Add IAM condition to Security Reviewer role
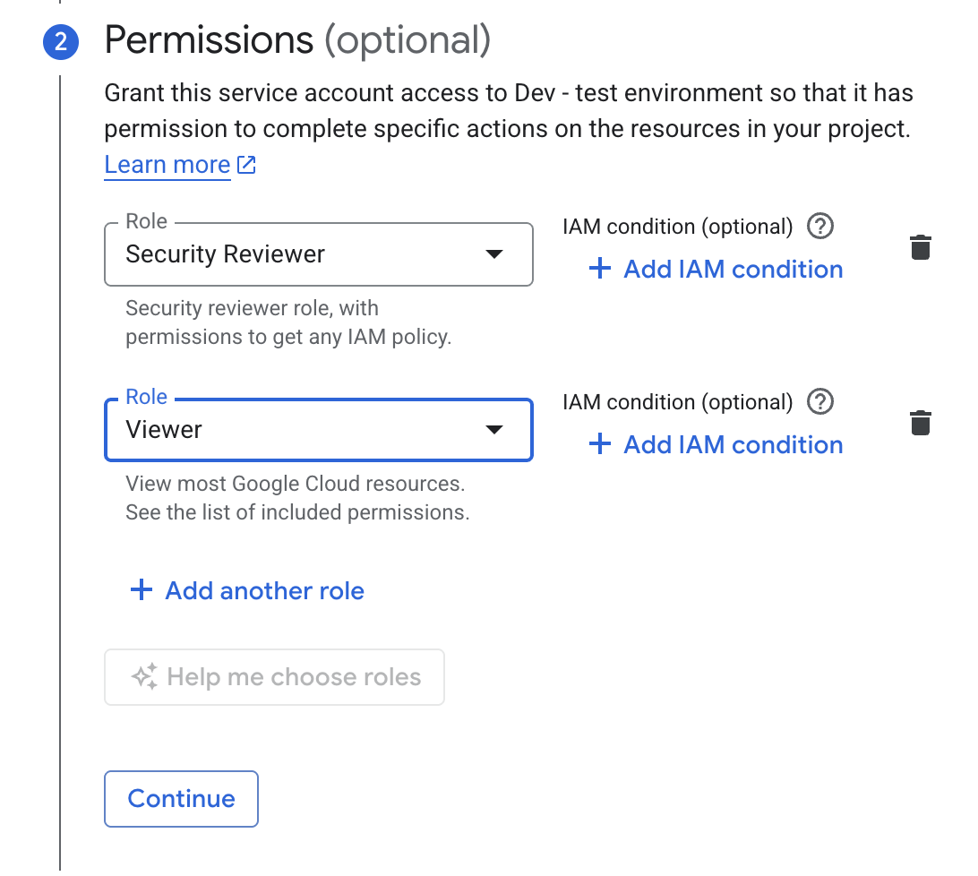 tap(733, 269)
